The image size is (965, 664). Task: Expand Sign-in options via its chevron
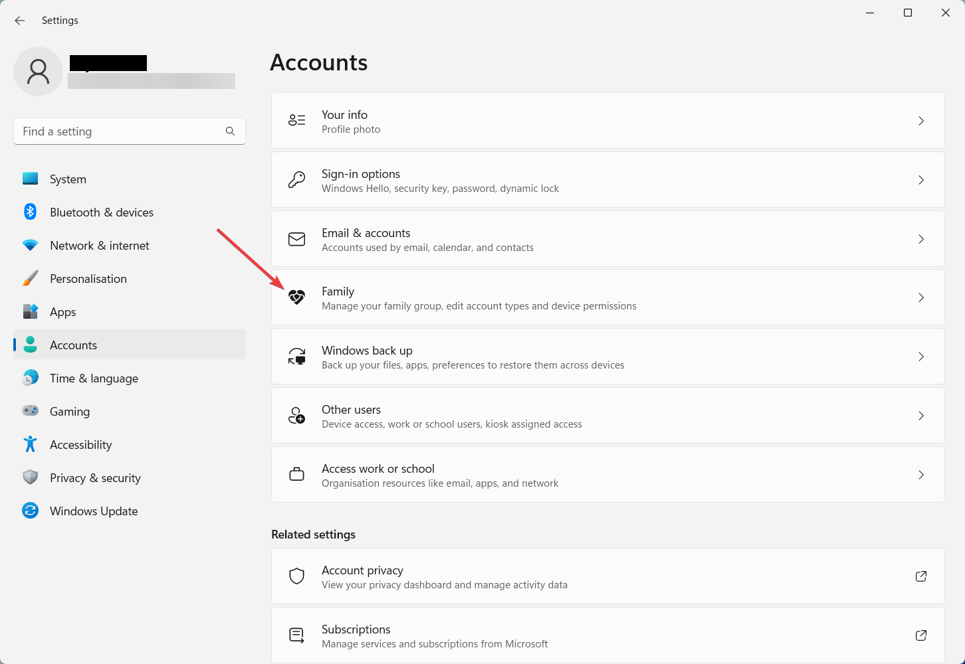pyautogui.click(x=921, y=180)
